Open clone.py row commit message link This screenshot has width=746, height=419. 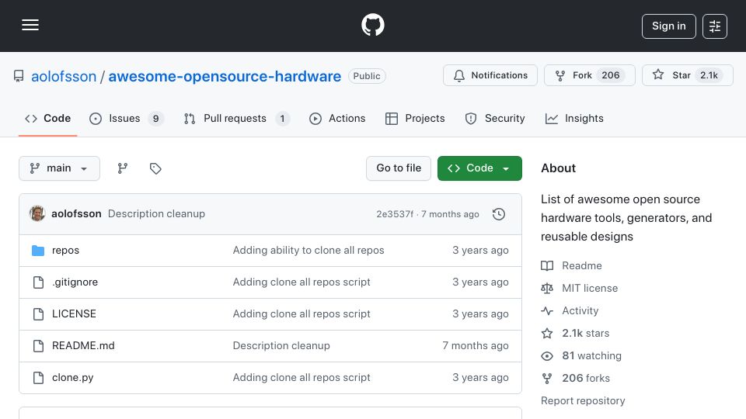(302, 378)
